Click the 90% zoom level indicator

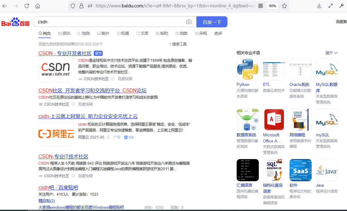[x=272, y=6]
